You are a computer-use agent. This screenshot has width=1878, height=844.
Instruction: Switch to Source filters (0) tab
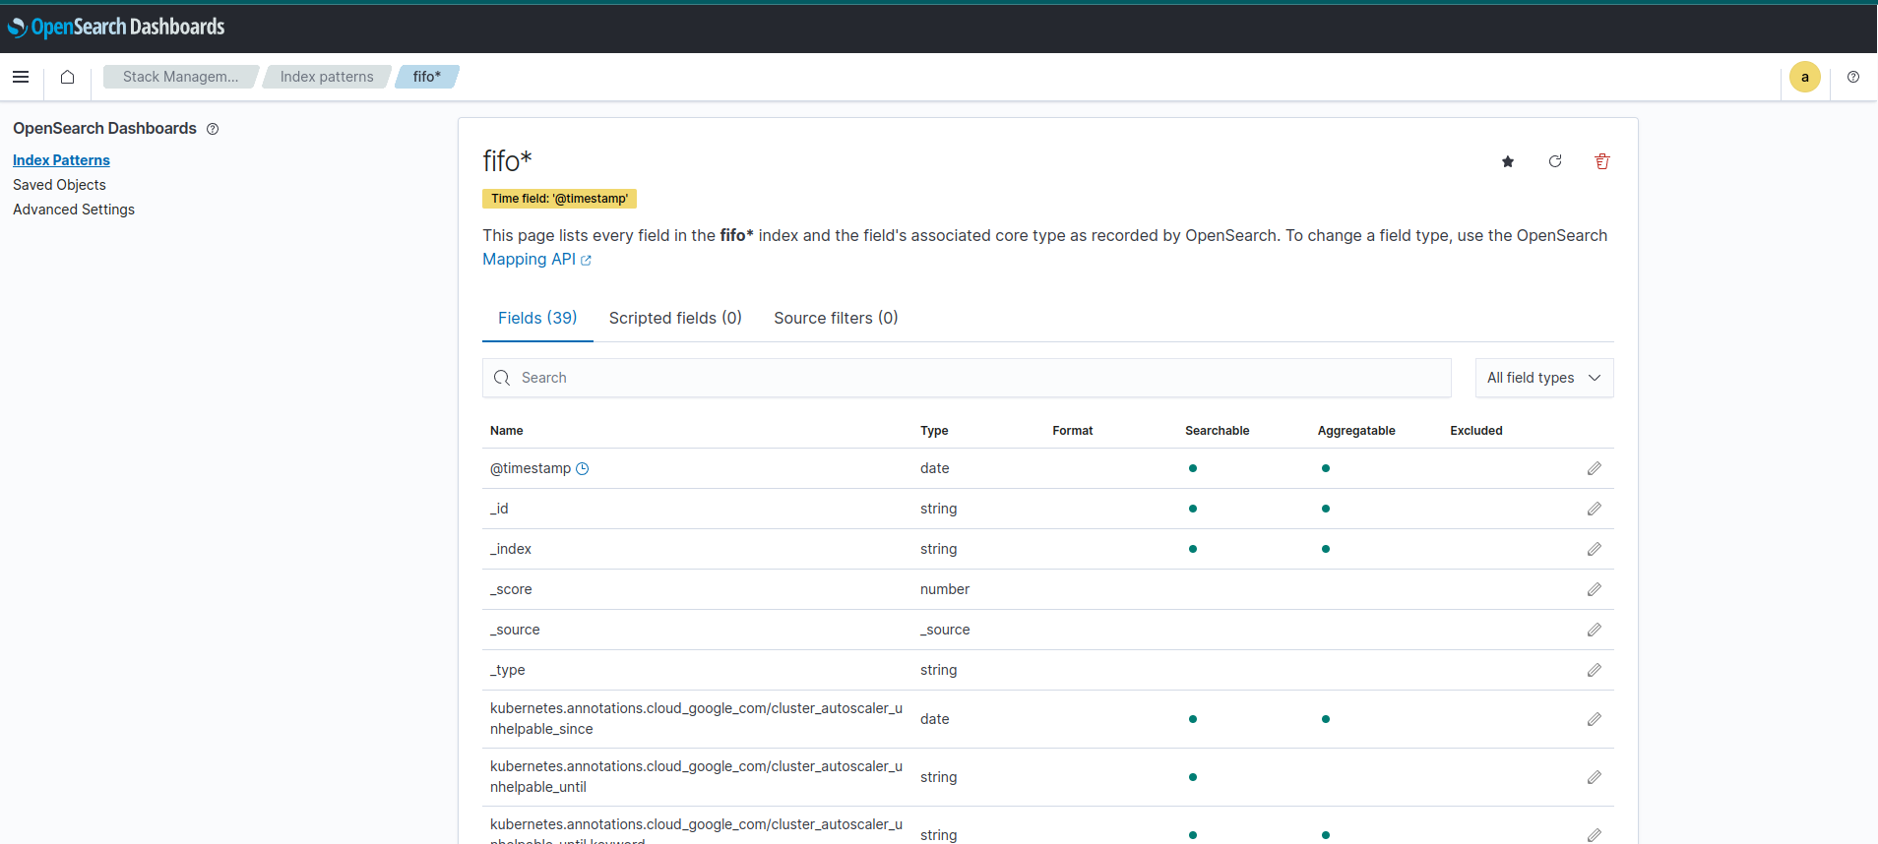(x=836, y=318)
